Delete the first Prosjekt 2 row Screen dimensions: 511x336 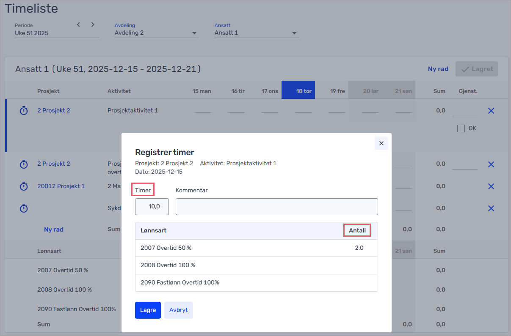(491, 111)
